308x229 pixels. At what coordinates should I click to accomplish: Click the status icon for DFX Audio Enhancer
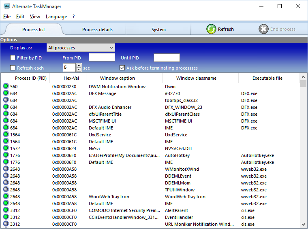(x=6, y=107)
